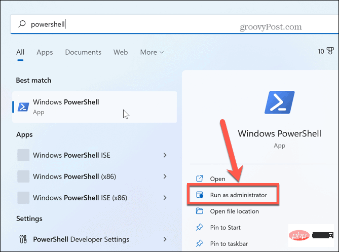Viewport: 339px width, 252px height.
Task: Click the Pin to taskbar pin icon
Action: 199,243
